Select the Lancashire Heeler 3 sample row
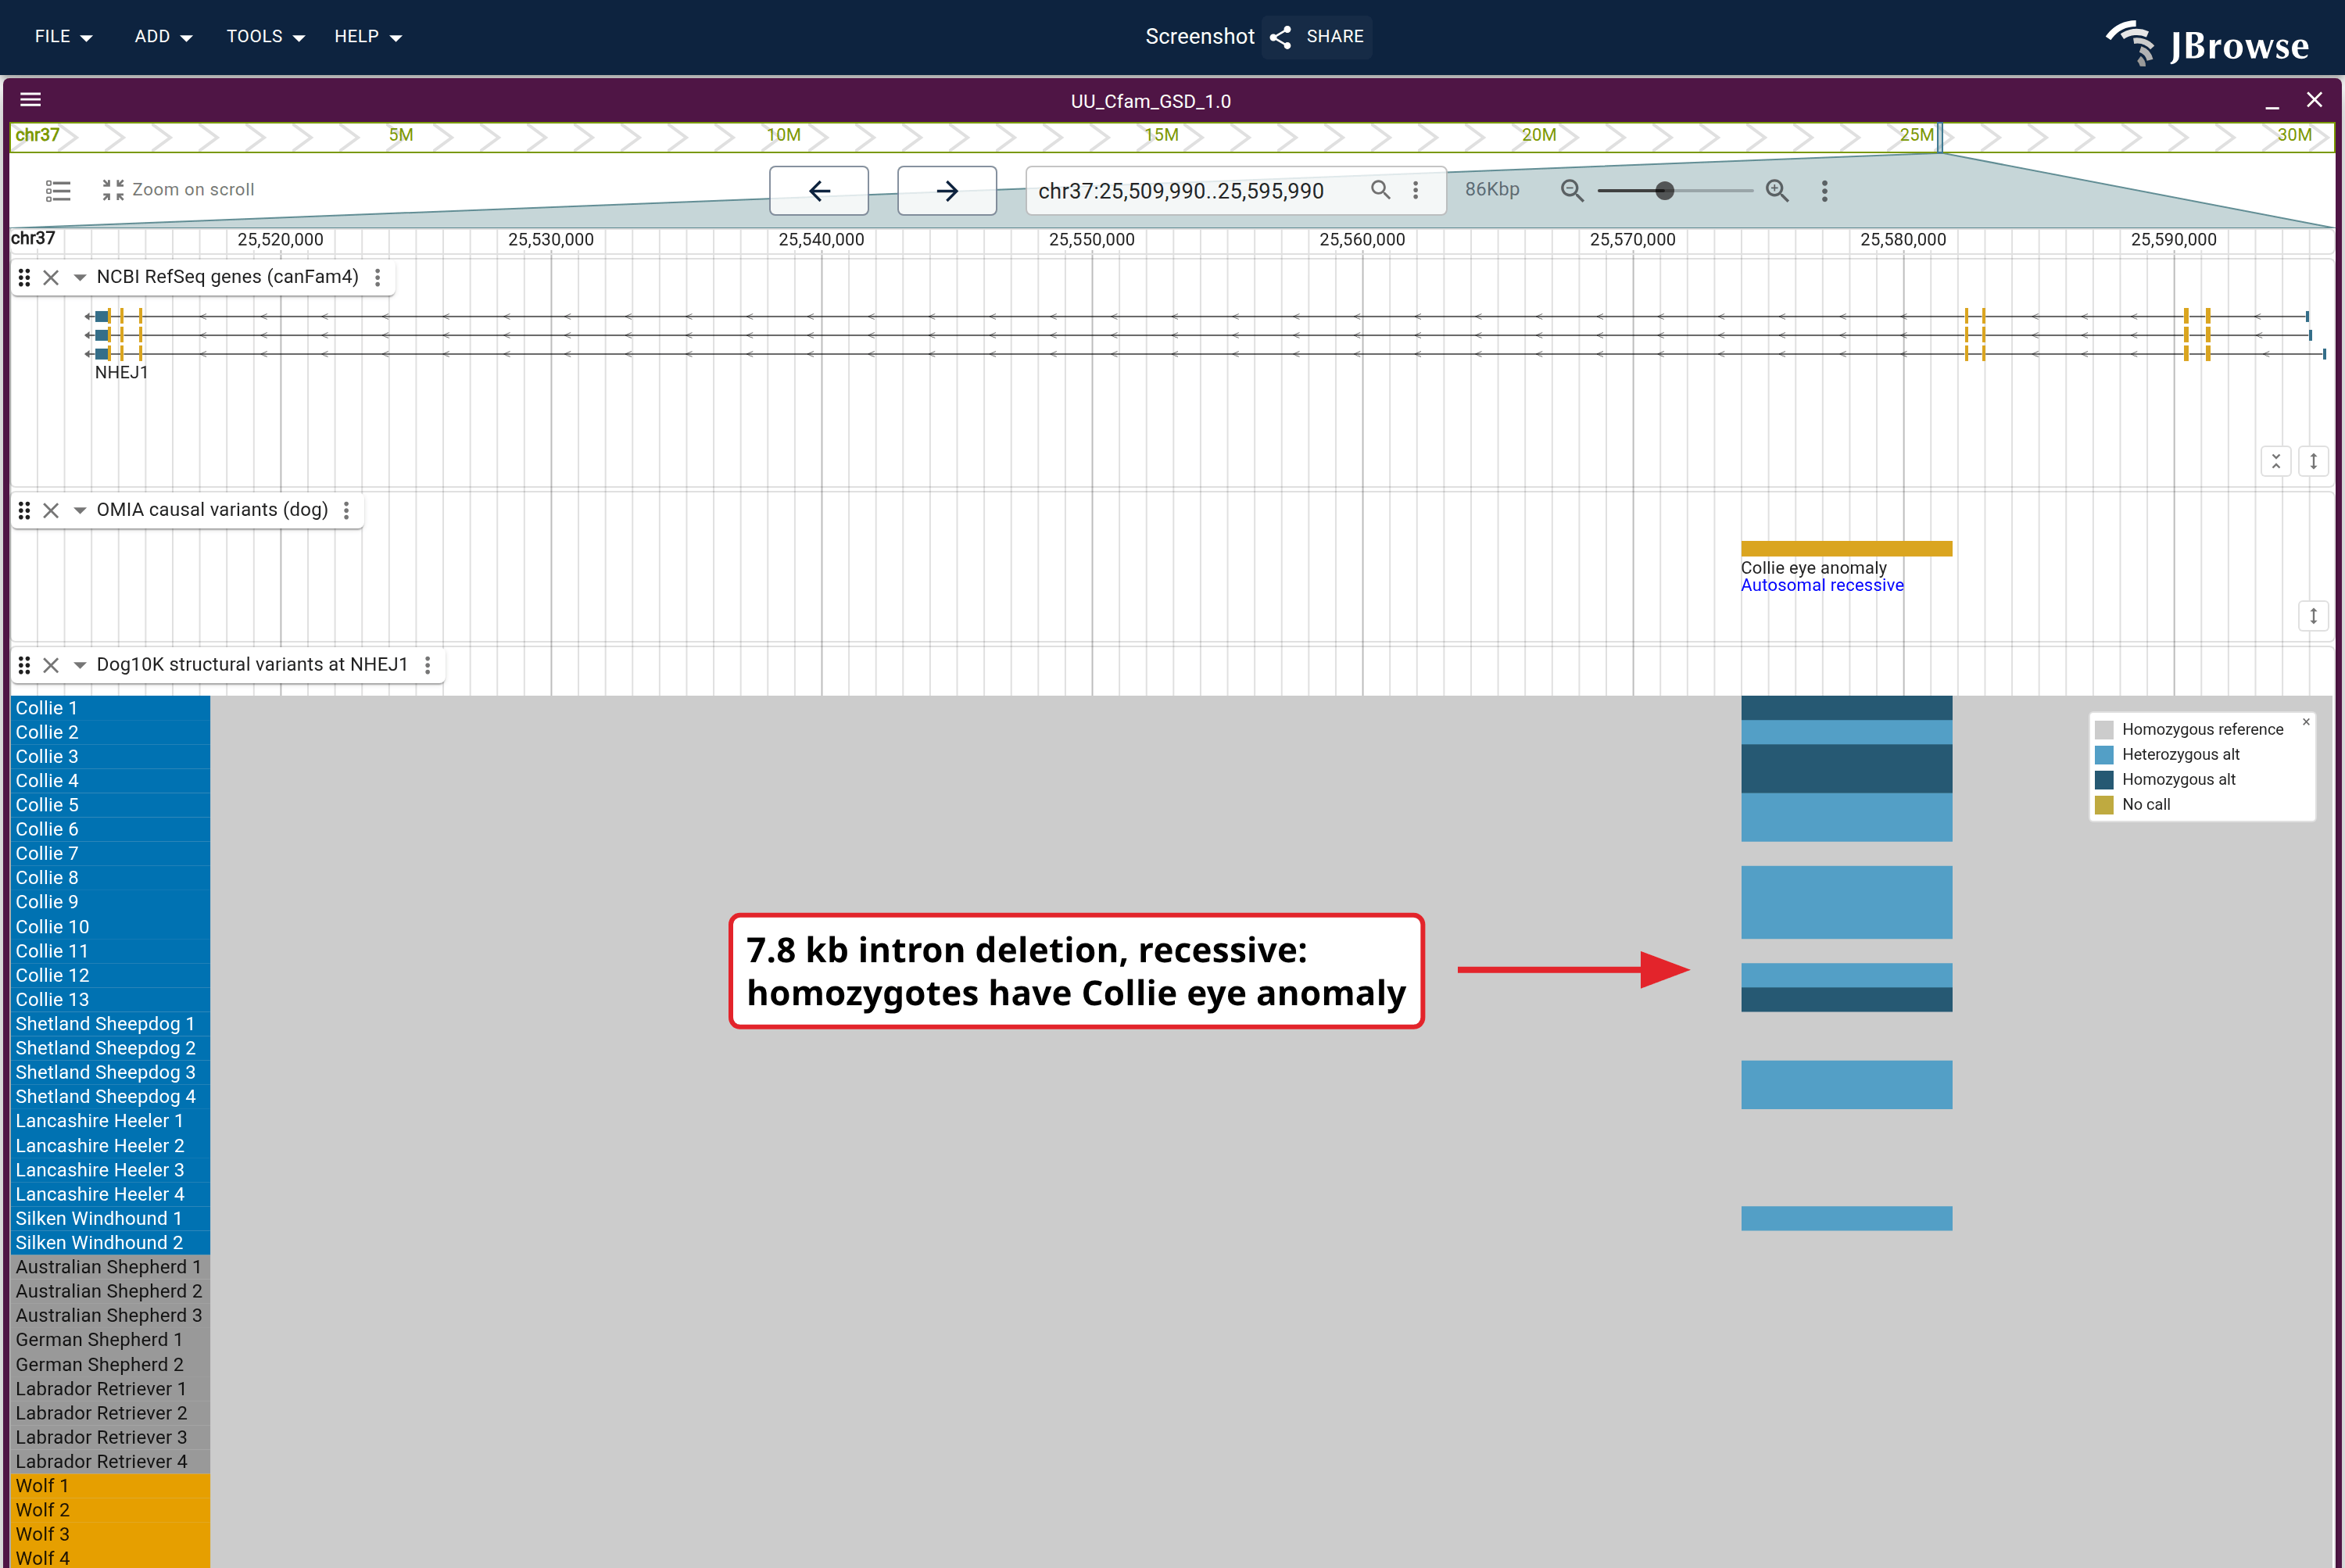 point(110,1170)
